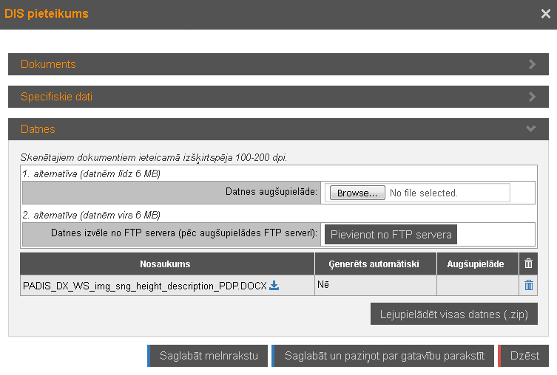Download all files as .zip
557x375 pixels.
(x=453, y=314)
